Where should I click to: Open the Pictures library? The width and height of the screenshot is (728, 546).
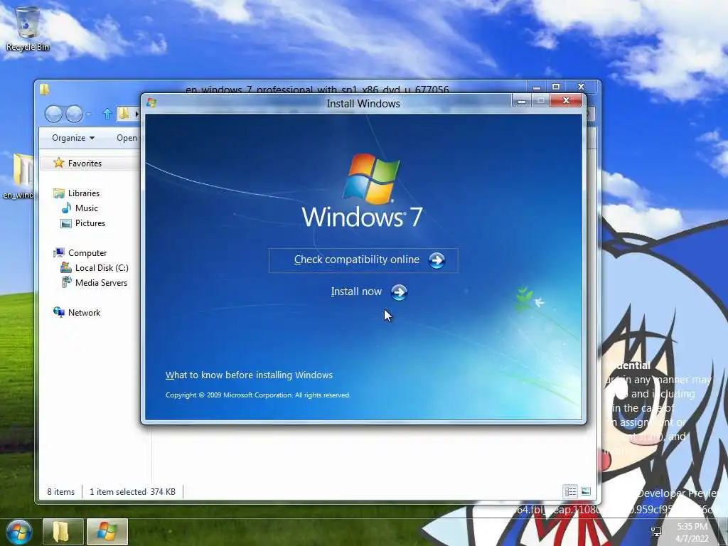[90, 223]
